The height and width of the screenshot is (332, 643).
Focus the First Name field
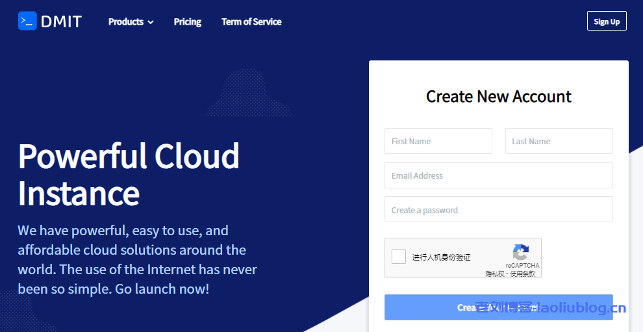(x=438, y=141)
